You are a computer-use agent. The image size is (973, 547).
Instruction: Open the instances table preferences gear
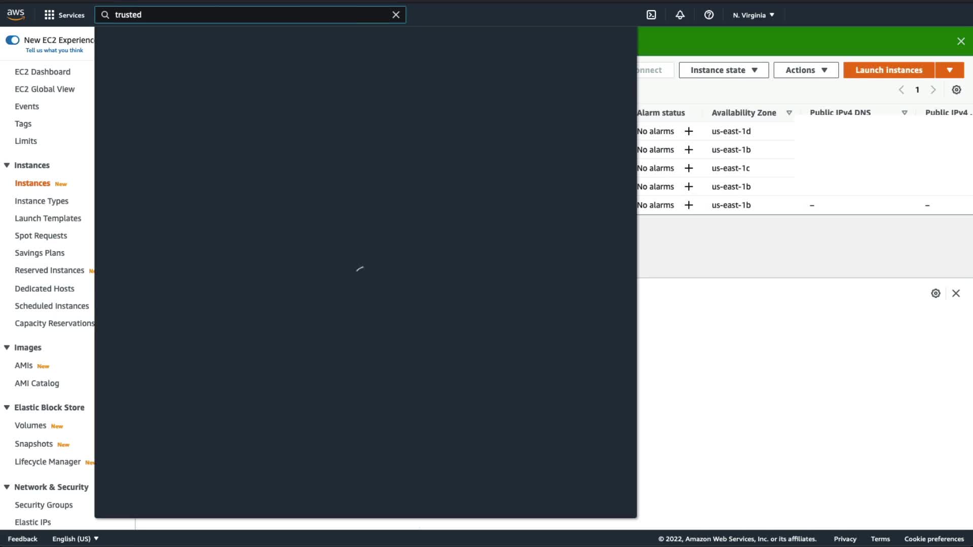[x=956, y=90]
